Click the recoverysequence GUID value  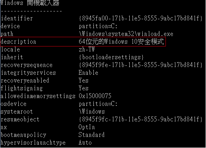[141, 65]
